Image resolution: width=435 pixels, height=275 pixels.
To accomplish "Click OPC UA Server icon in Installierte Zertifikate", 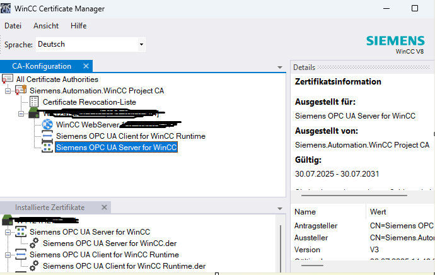I will 21,232.
